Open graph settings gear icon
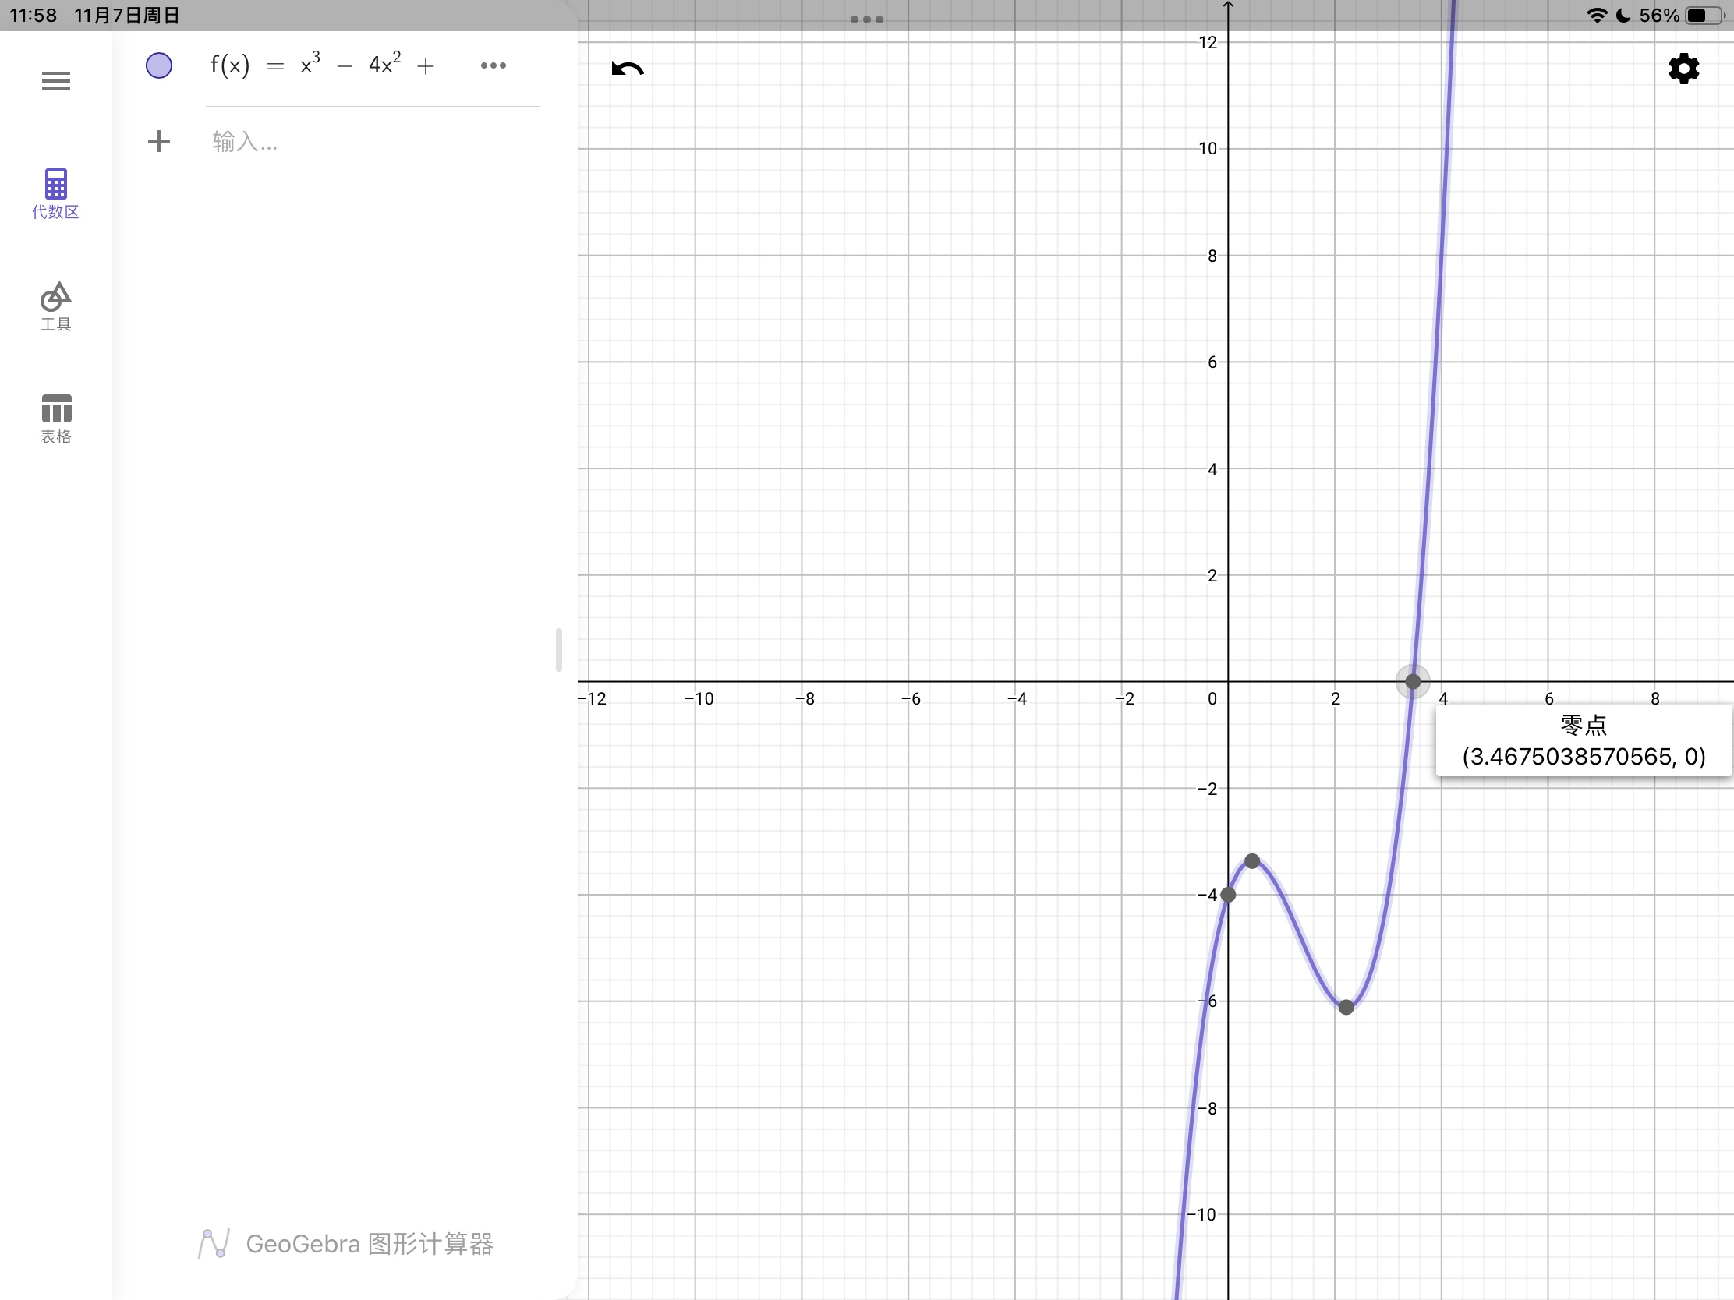 1683,69
